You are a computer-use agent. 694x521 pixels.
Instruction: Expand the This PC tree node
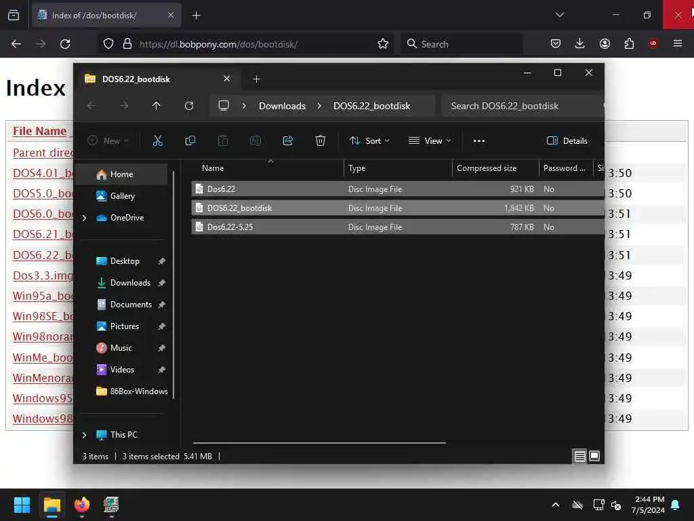tap(84, 435)
